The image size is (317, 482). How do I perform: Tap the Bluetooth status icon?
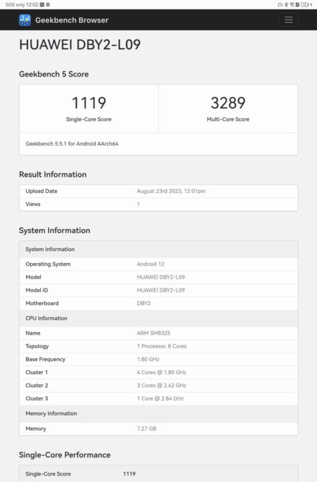click(x=286, y=5)
